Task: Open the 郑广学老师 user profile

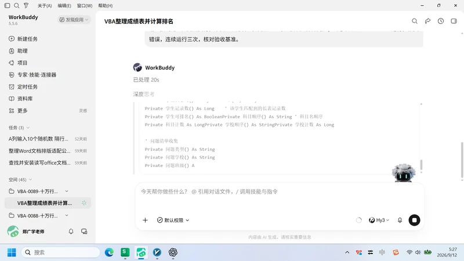Action: click(26, 231)
